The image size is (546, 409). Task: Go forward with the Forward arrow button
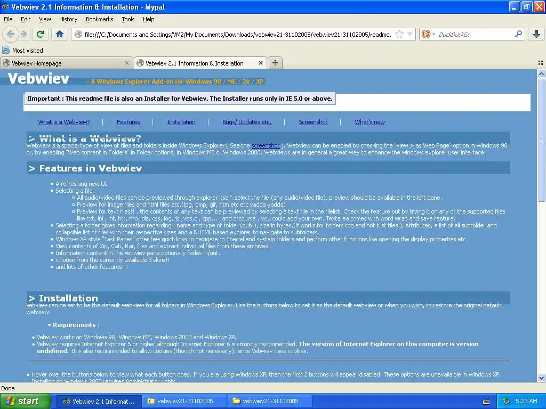pos(23,34)
